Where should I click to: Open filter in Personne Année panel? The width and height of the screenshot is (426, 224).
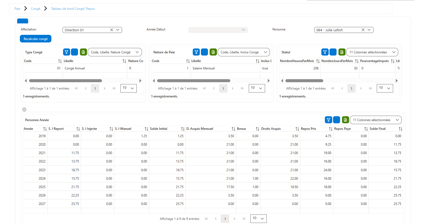[328, 120]
